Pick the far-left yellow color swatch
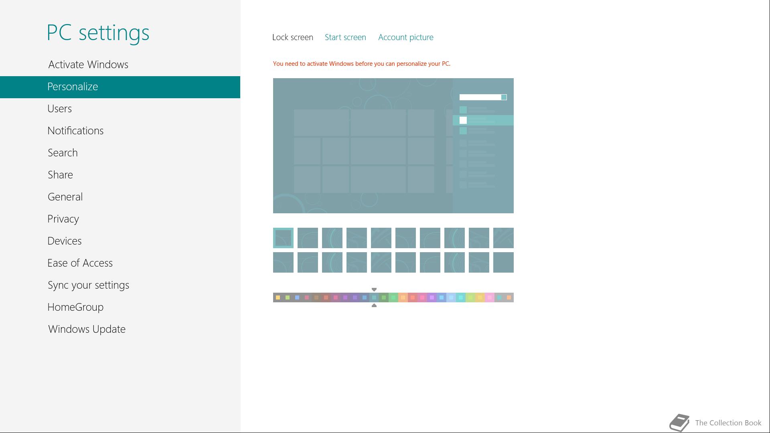 pos(278,297)
